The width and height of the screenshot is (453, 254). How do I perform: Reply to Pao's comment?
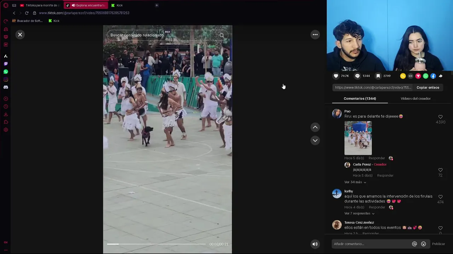[x=377, y=158]
